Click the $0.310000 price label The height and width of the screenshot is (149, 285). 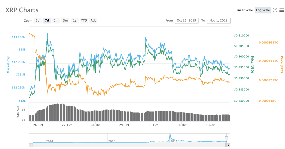point(242,35)
